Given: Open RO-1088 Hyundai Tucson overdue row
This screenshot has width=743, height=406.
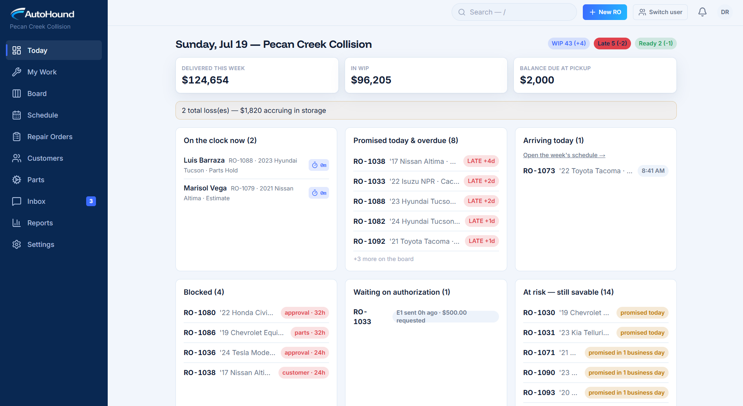Looking at the screenshot, I should tap(426, 201).
